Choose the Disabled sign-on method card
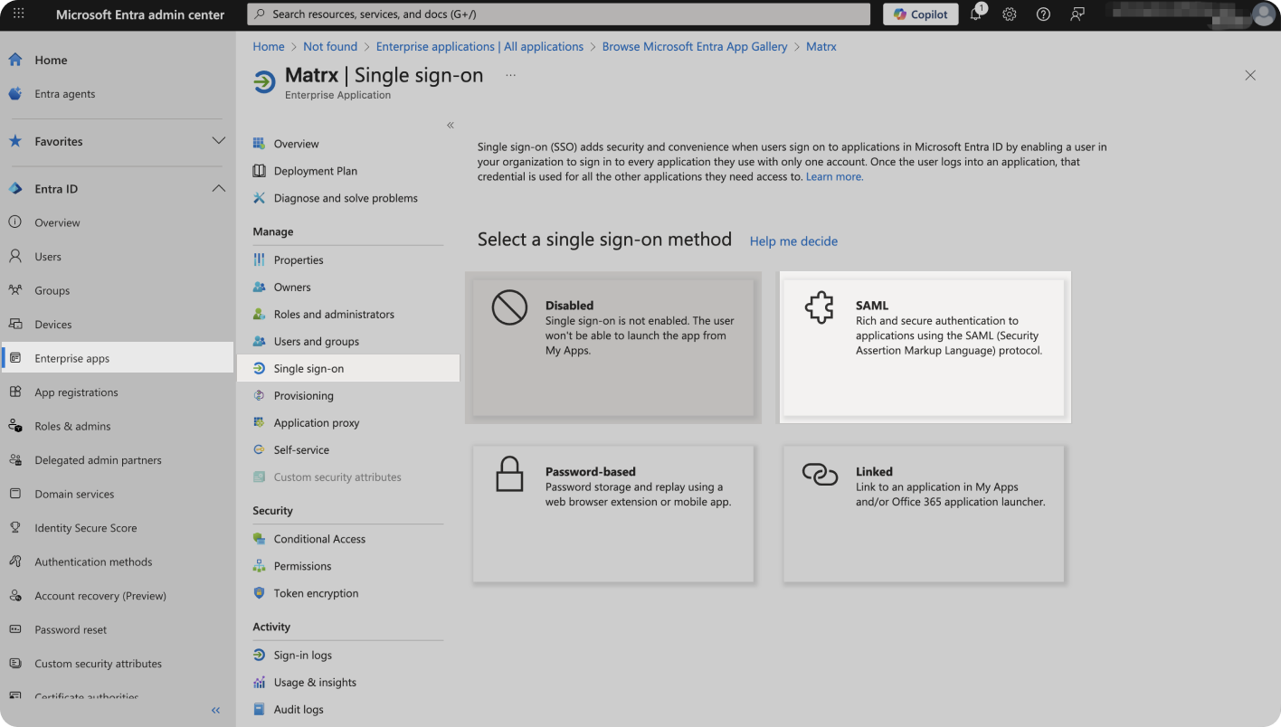The image size is (1281, 727). click(x=612, y=347)
